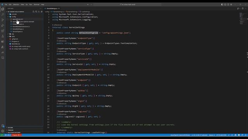
Task: Change encoding via UTF-8 with BOM
Action: coord(221,135)
